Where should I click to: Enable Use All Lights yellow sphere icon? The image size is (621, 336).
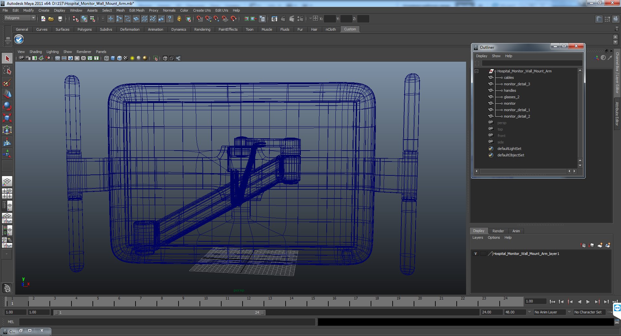132,58
